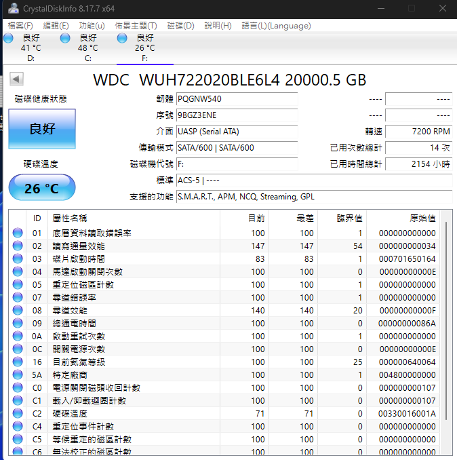Click the rotation rate field 7200 RPM

pos(419,132)
